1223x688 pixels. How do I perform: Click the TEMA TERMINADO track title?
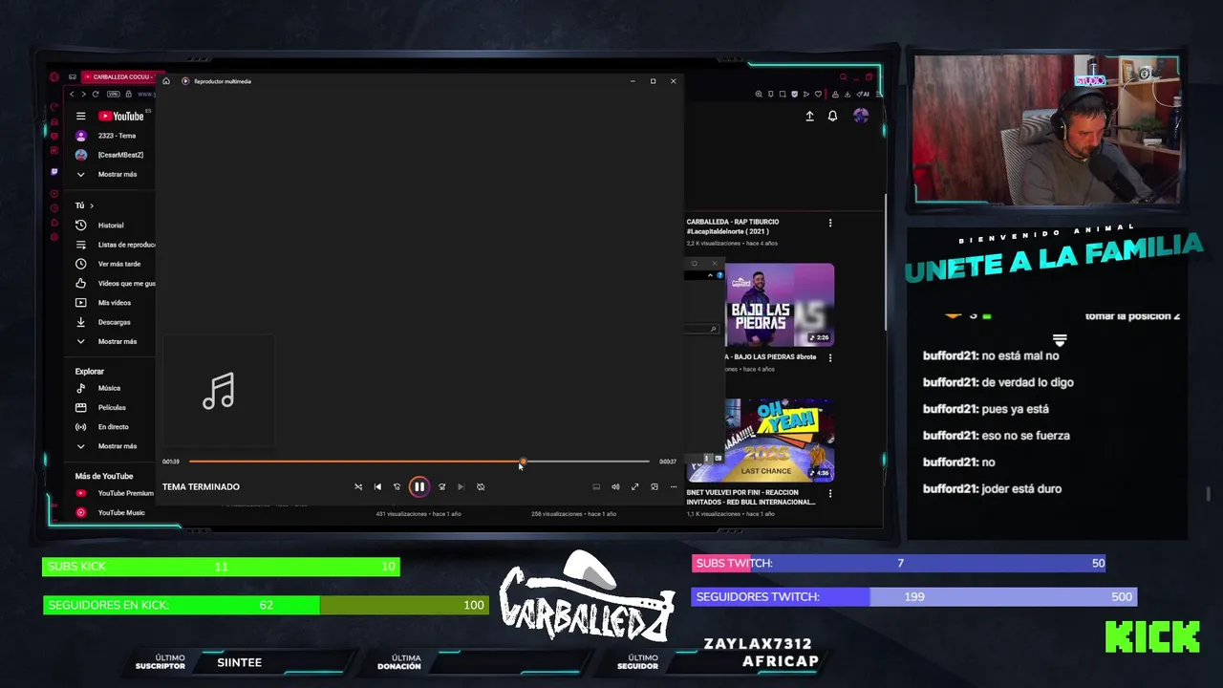click(201, 486)
